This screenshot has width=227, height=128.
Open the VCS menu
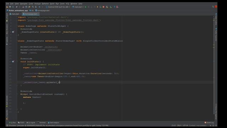[x=67, y=4]
